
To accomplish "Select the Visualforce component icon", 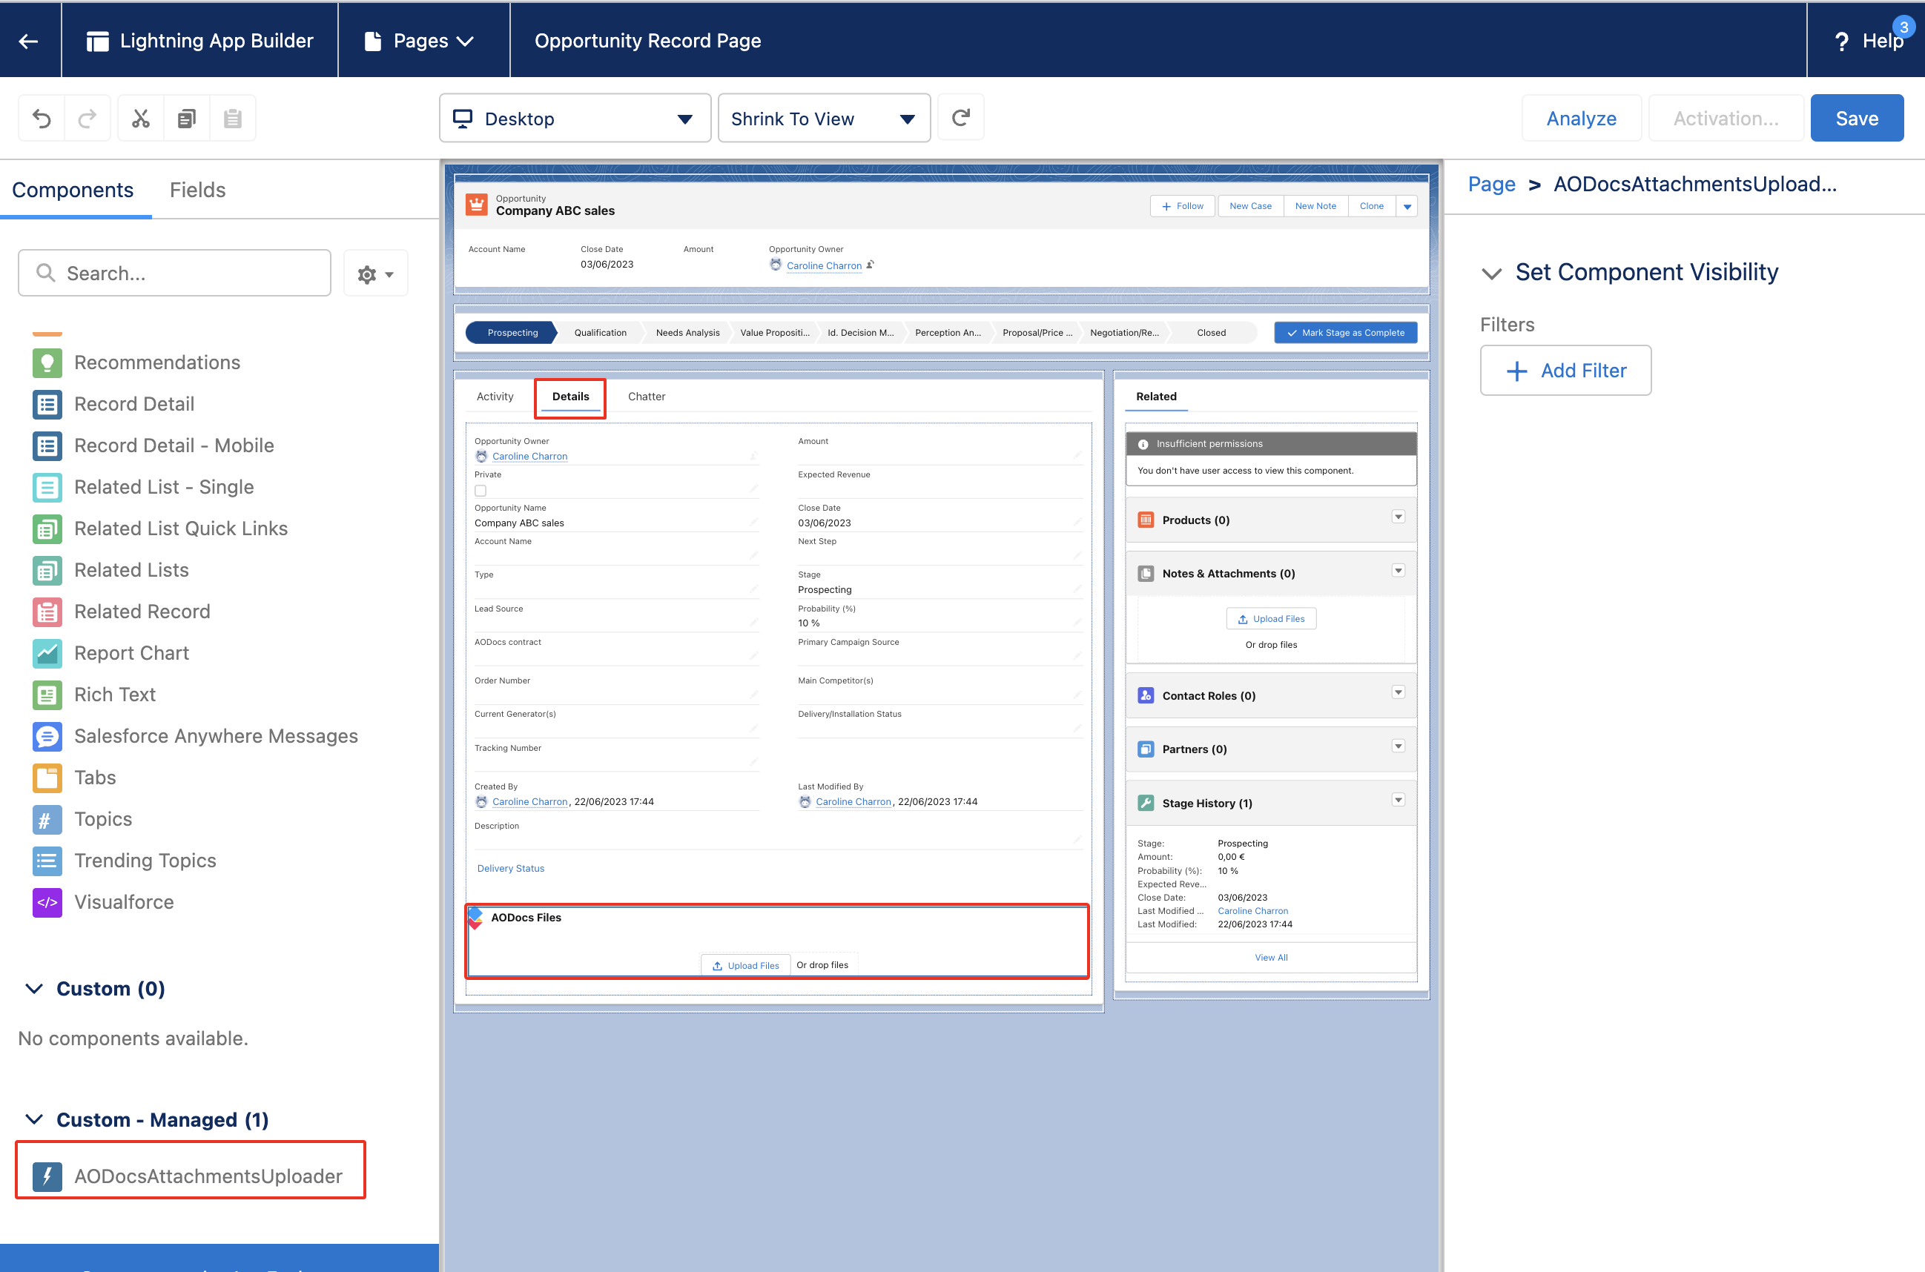I will pos(47,902).
